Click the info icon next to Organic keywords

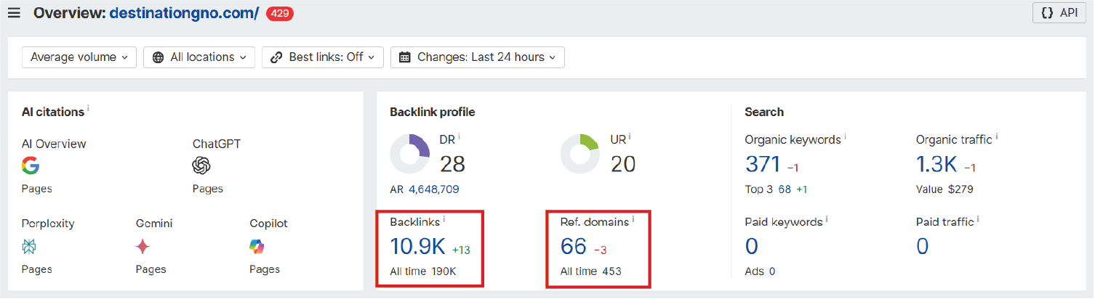coord(845,136)
